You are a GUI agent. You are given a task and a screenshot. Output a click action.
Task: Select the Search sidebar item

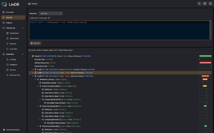(x=13, y=17)
